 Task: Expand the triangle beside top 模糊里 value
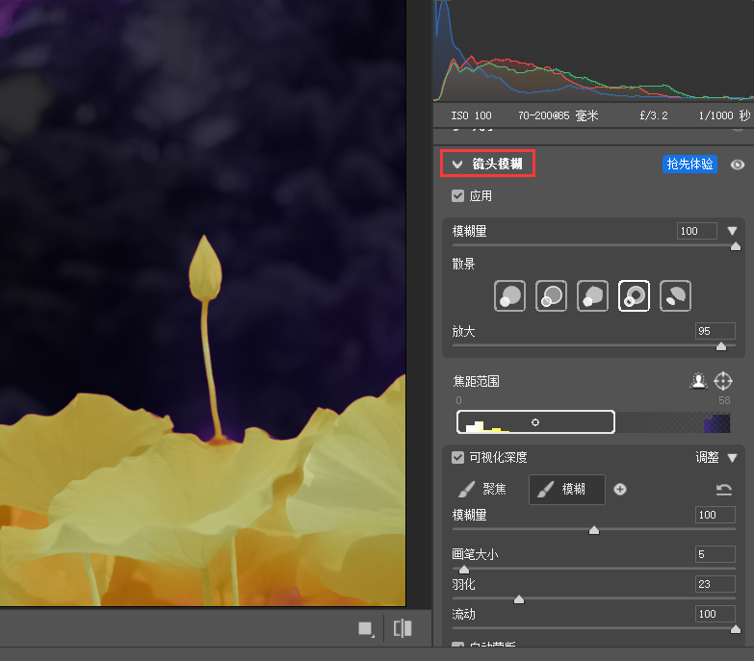tap(733, 231)
